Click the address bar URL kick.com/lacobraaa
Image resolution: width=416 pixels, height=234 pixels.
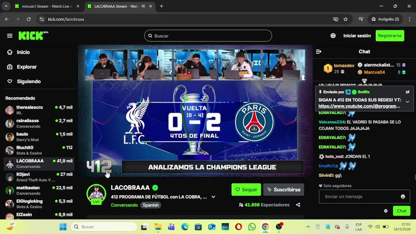coord(66,19)
